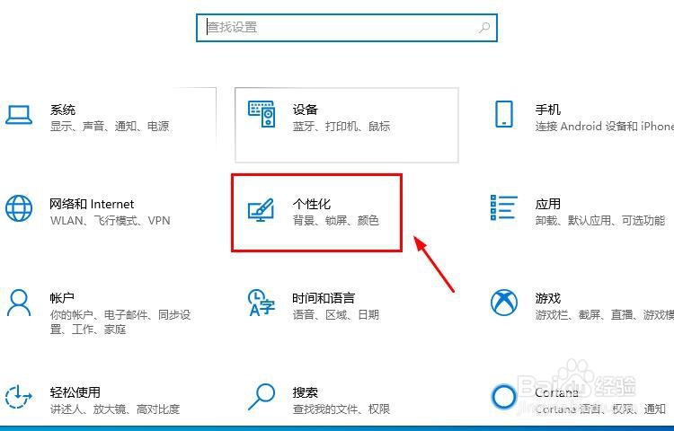Screen dimensions: 674x431
Task: Click the text 查找我的文件、权限
Action: [341, 409]
